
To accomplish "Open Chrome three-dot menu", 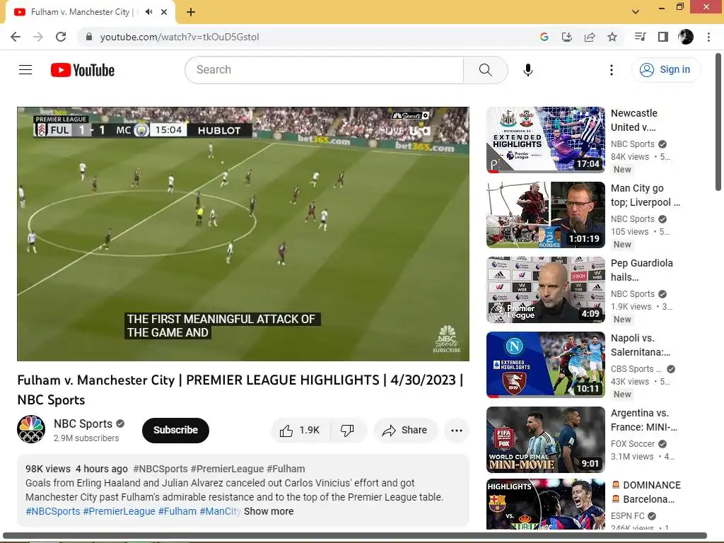I will tap(708, 37).
